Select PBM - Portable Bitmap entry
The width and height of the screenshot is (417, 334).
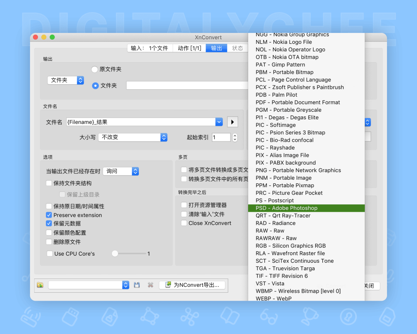(x=306, y=72)
